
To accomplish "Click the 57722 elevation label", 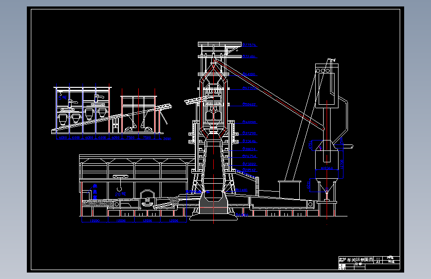I will [249, 88].
